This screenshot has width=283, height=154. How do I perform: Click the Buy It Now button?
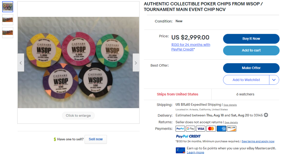251,39
